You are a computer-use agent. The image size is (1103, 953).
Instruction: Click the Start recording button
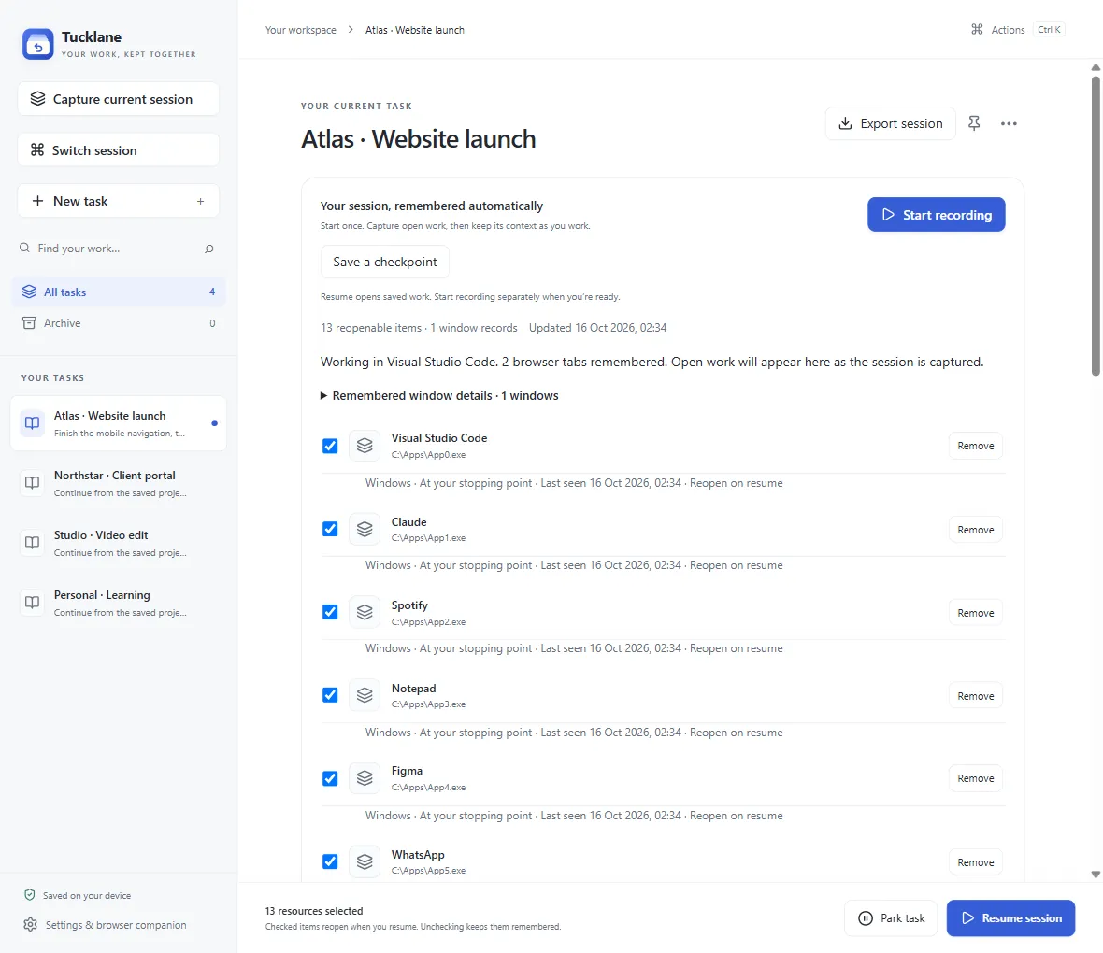tap(937, 215)
